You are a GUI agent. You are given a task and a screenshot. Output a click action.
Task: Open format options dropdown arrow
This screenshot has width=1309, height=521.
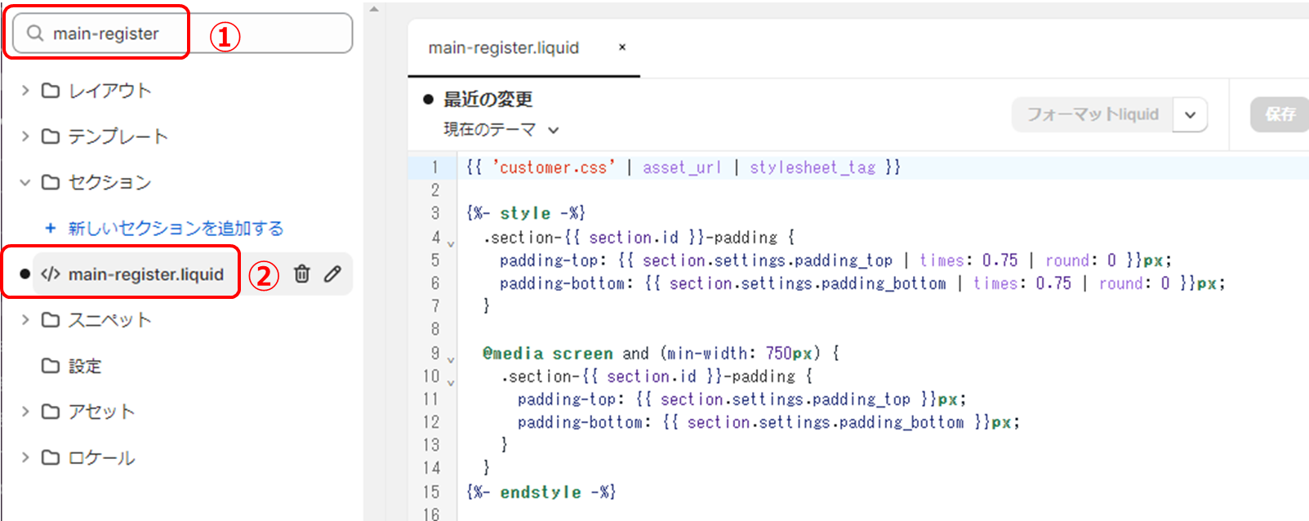1190,114
